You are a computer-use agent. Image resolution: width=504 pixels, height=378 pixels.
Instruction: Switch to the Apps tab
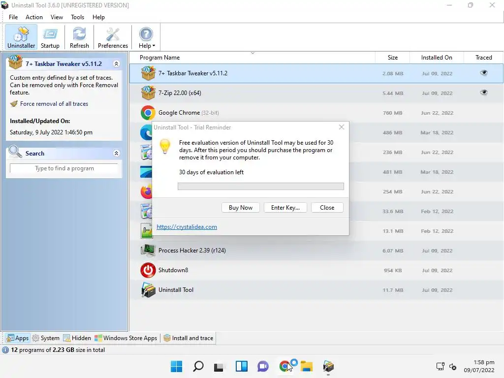tap(18, 338)
